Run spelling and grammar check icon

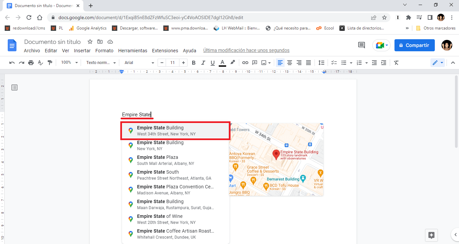coord(40,63)
